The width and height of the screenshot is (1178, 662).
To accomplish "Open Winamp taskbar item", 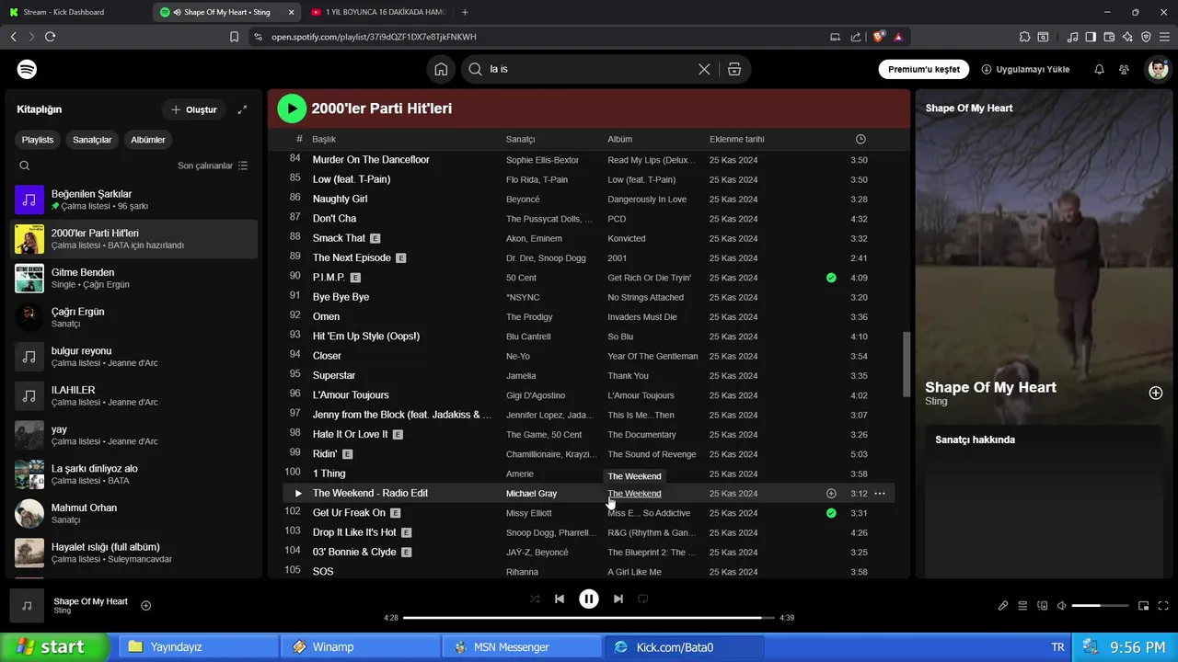I will pyautogui.click(x=360, y=647).
